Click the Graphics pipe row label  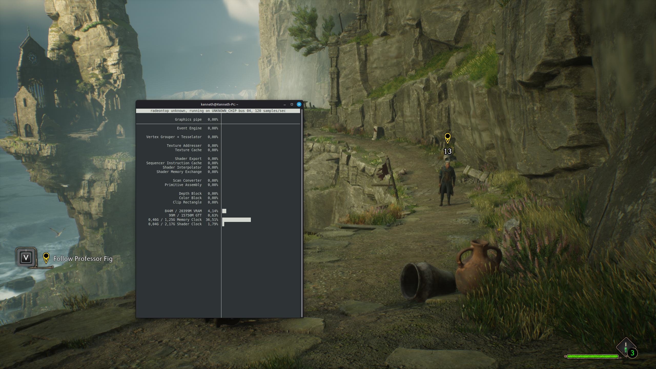click(188, 119)
